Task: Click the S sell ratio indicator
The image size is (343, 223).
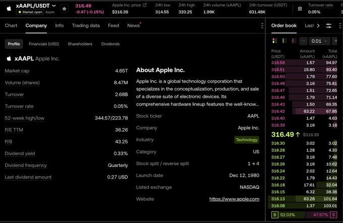Action: pos(333,215)
